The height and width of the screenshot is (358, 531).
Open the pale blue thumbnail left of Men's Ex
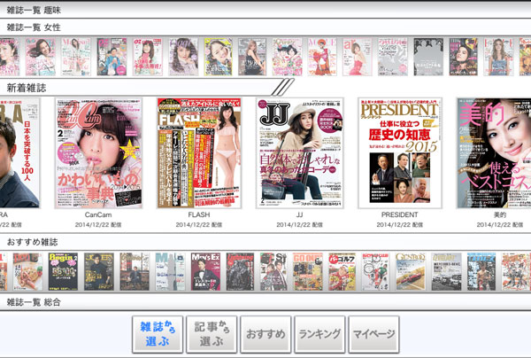point(170,271)
